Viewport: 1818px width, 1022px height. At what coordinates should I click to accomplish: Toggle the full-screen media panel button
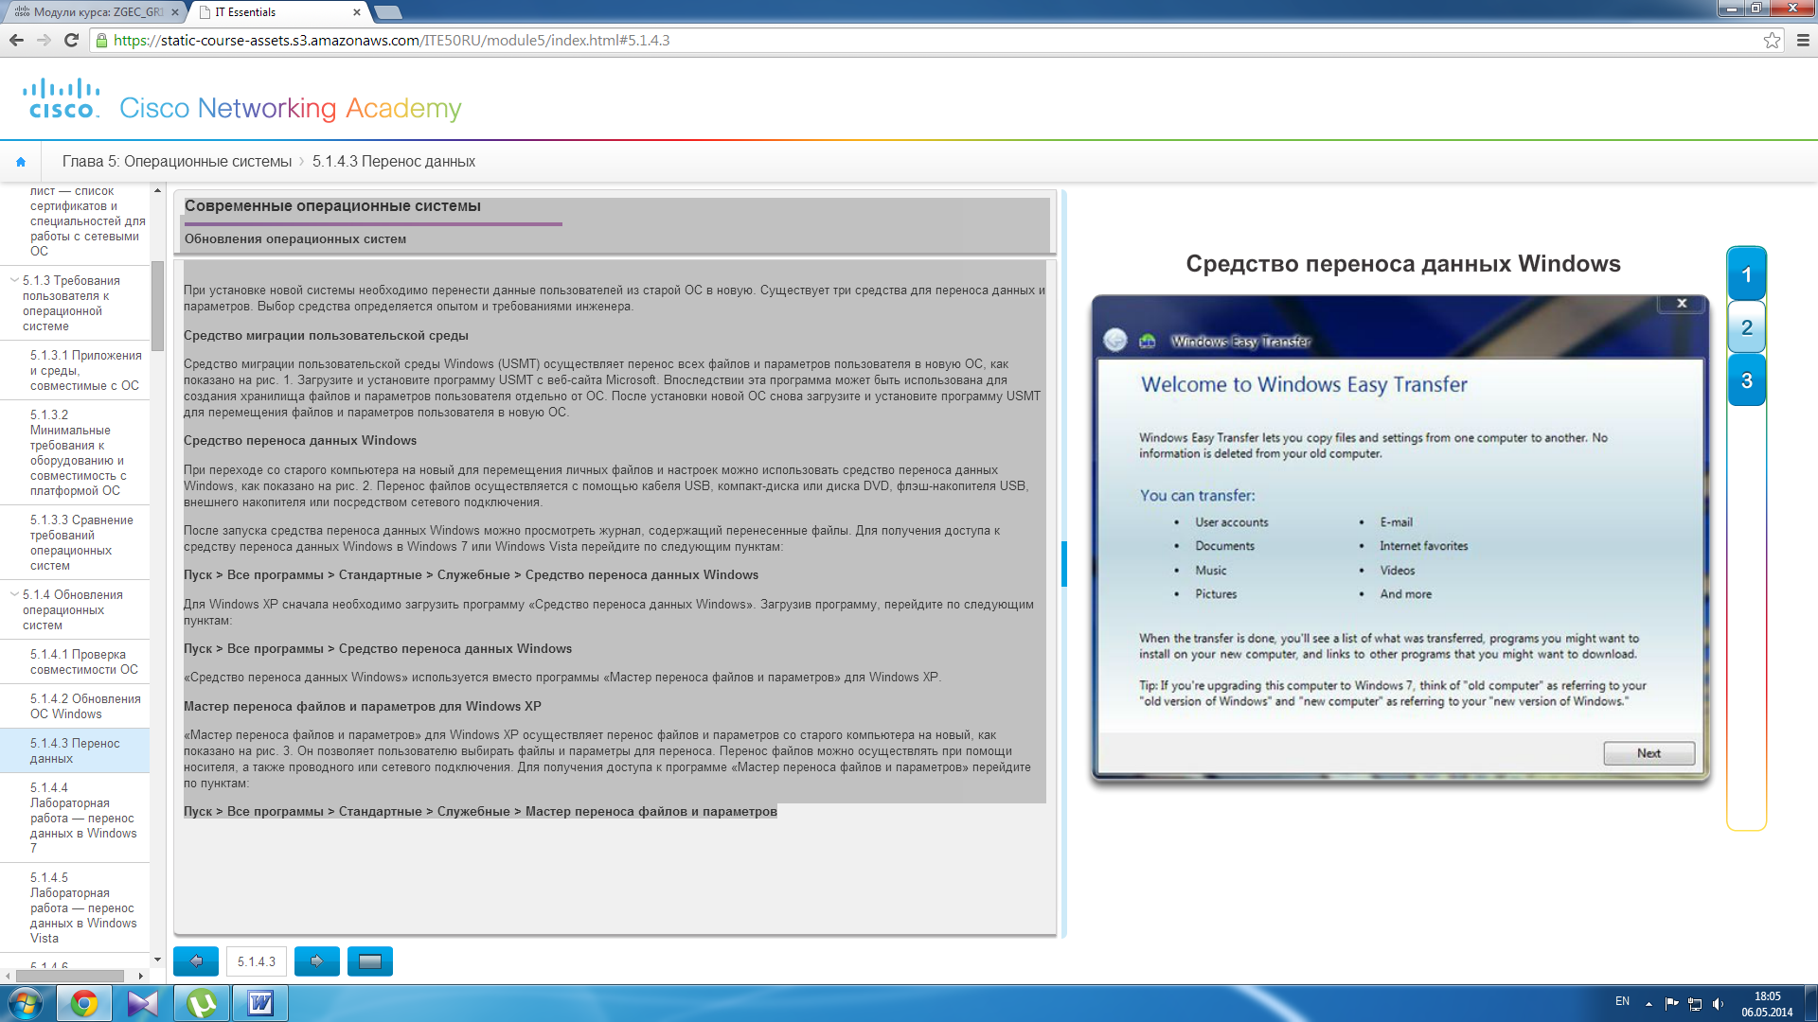370,961
